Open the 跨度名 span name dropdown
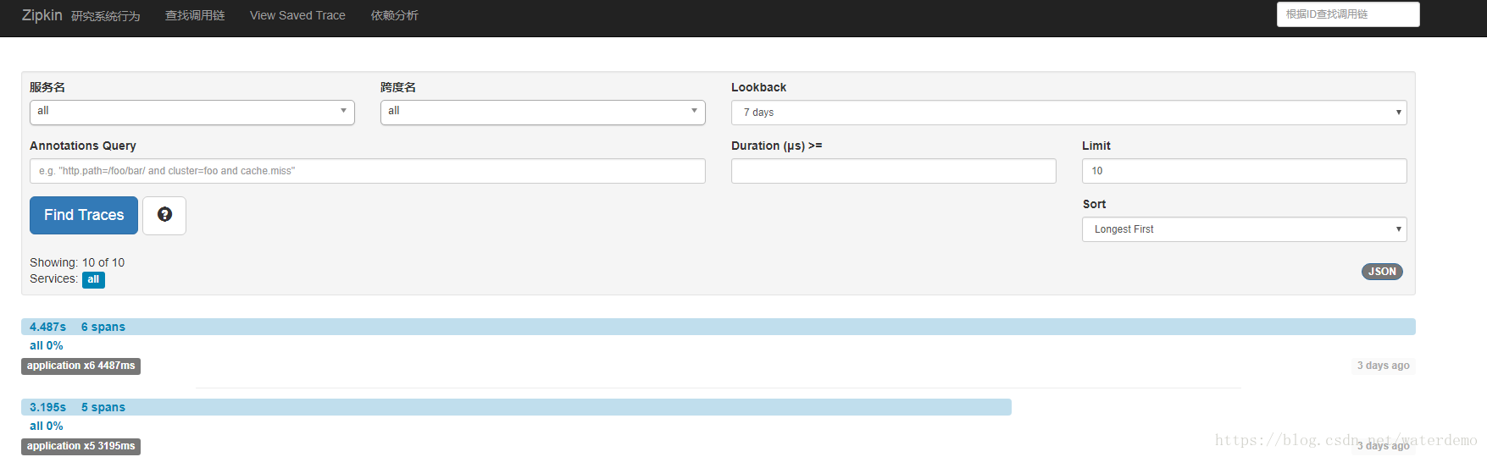The image size is (1487, 457). tap(542, 113)
